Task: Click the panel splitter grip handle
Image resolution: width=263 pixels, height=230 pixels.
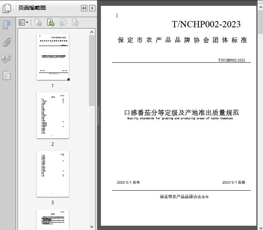Action: coord(99,116)
